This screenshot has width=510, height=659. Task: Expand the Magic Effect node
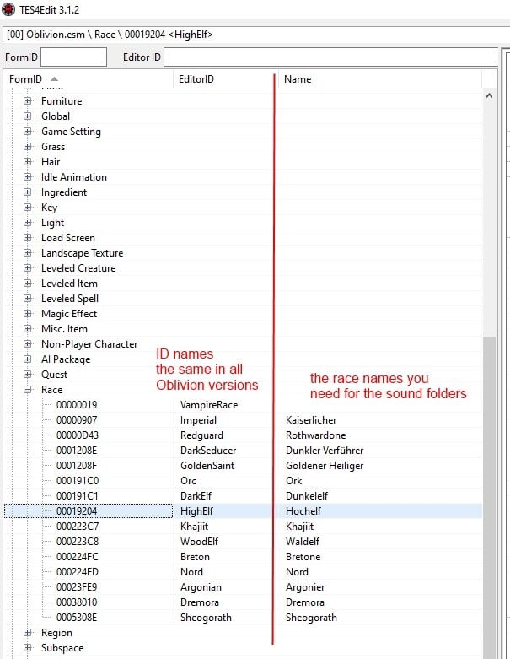pos(27,314)
